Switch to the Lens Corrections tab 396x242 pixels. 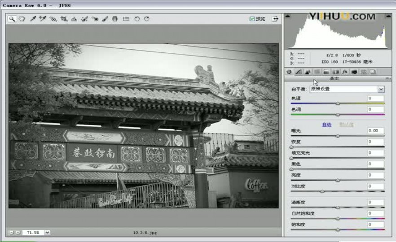(336, 72)
